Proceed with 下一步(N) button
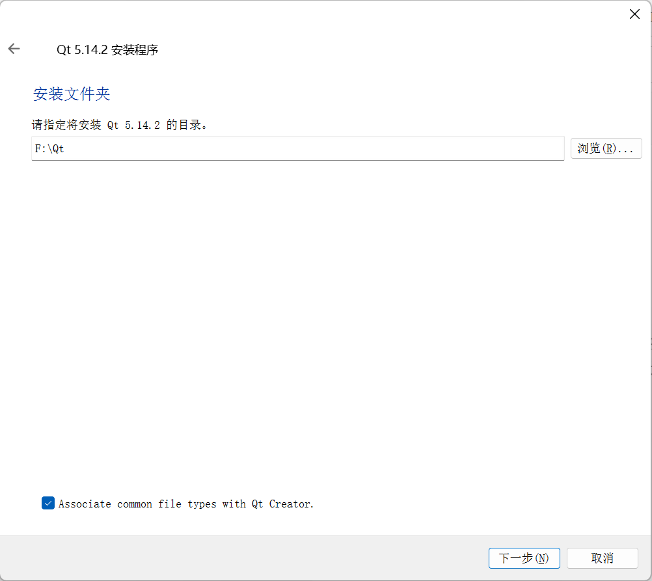This screenshot has width=652, height=581. [x=524, y=558]
